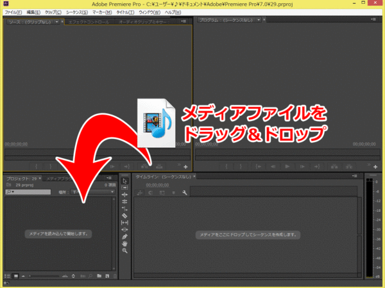
Task: Open program monitor button editor plus
Action: [375, 167]
